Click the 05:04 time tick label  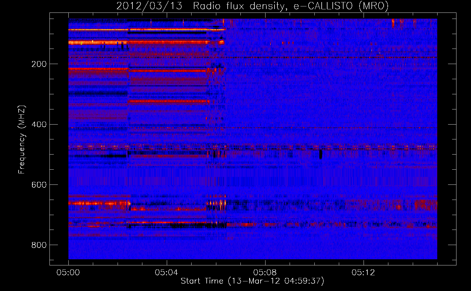(x=167, y=273)
